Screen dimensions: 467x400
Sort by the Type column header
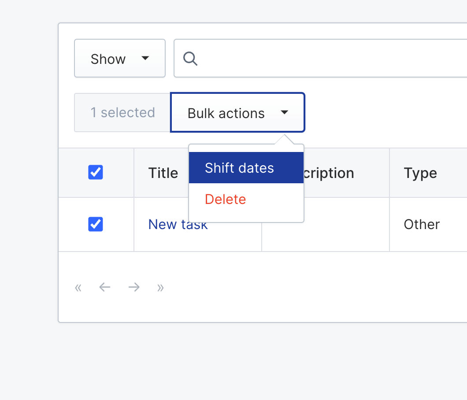pos(420,173)
